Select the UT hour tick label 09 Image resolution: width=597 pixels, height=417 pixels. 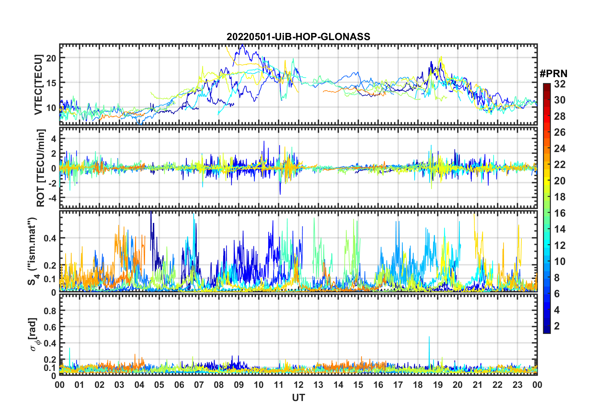pos(239,385)
